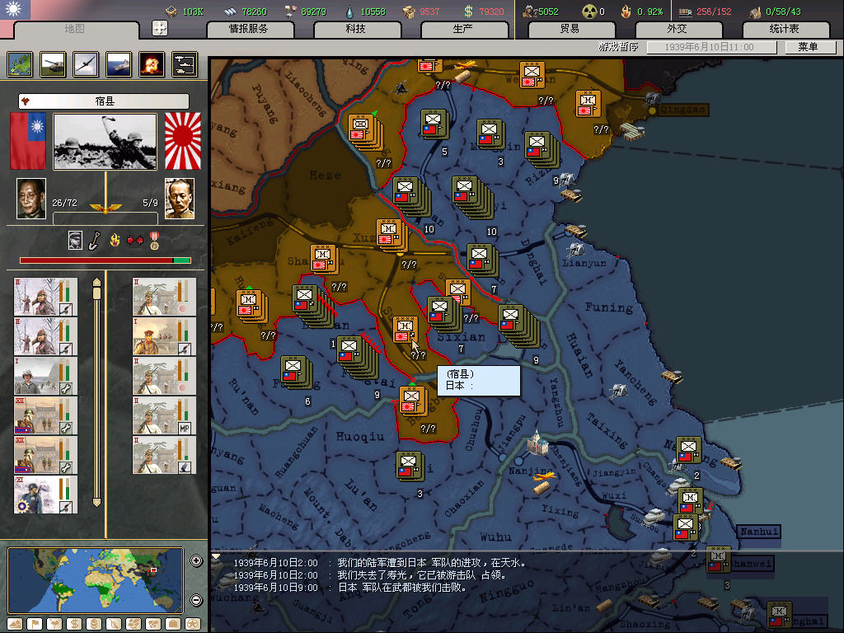Click the Nanjing capital building icon
The height and width of the screenshot is (633, 844).
click(537, 443)
